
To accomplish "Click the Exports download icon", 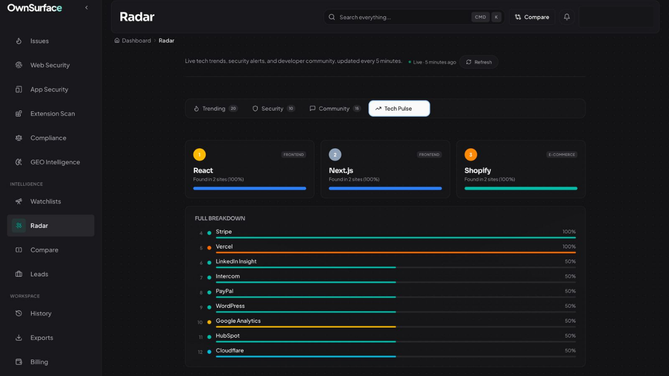I will point(19,338).
